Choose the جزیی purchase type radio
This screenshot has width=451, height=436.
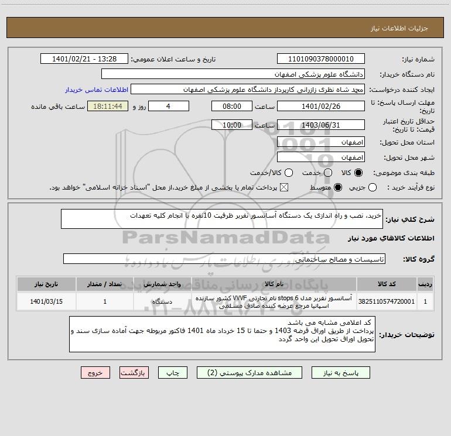tap(373, 187)
